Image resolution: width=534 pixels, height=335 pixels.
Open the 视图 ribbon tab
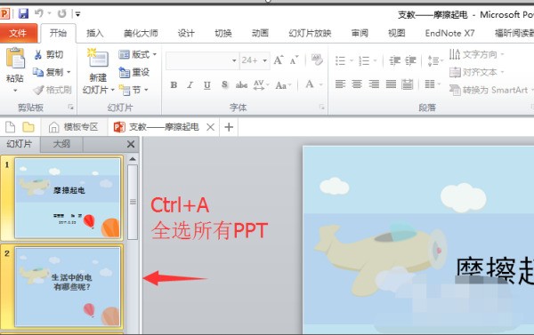click(x=397, y=33)
